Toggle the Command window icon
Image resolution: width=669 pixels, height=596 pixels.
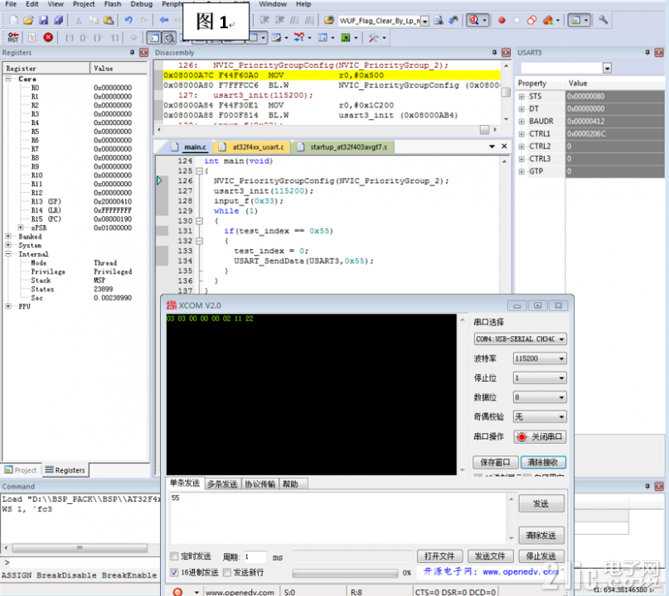tap(153, 38)
